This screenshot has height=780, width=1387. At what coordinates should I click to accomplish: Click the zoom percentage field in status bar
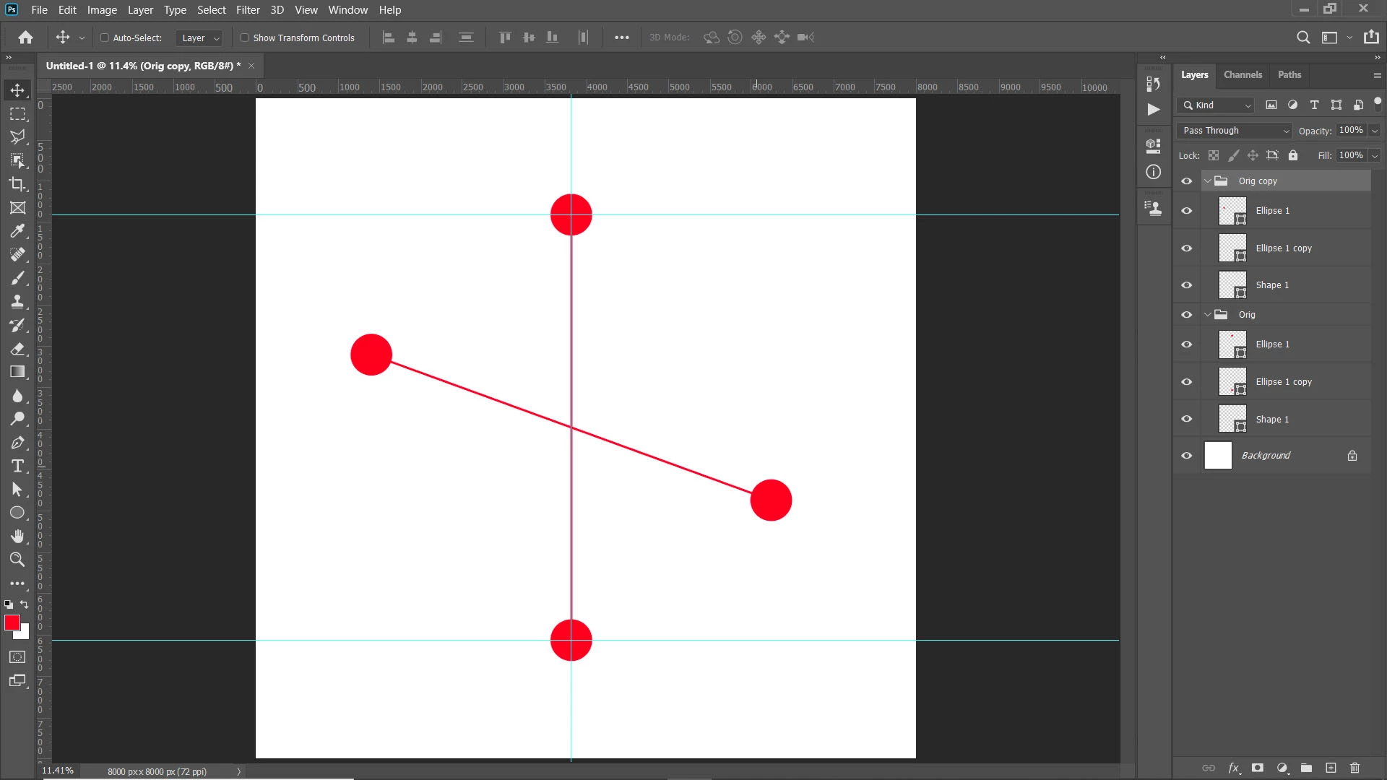58,771
